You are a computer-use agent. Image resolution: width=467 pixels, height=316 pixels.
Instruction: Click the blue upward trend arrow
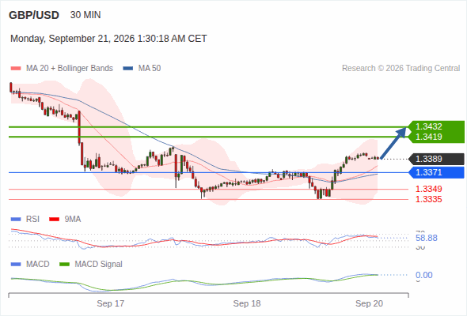pos(393,143)
